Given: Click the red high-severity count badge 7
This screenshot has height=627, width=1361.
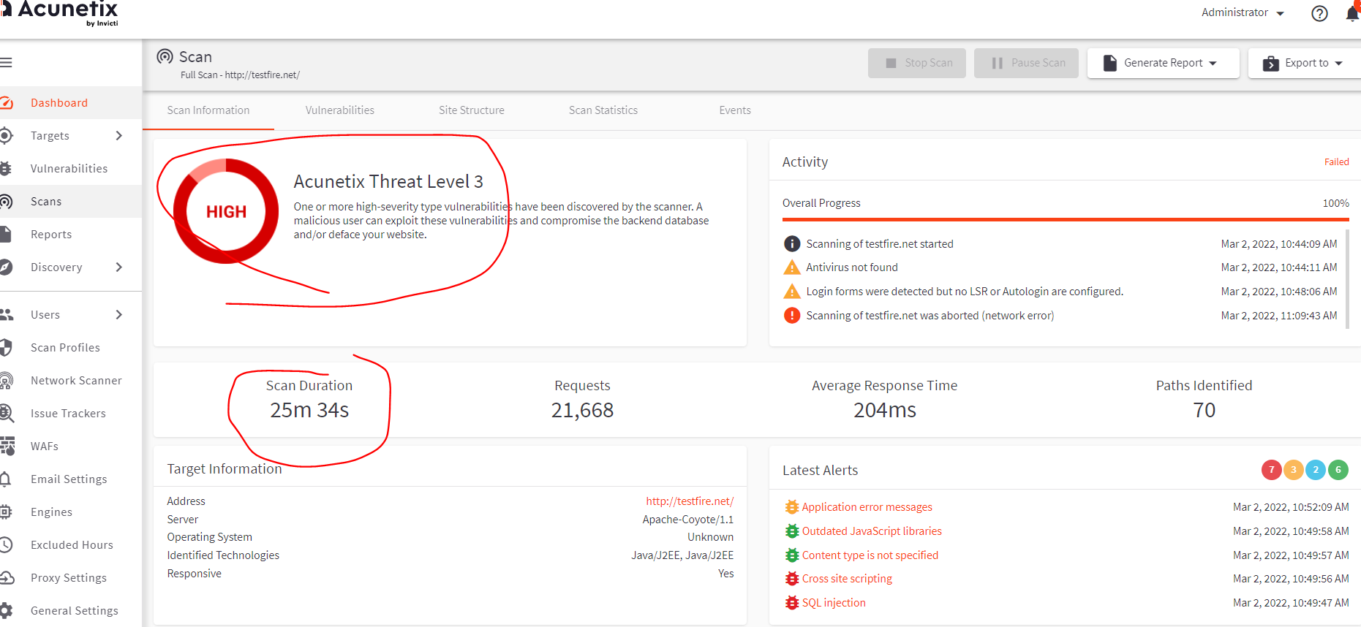Looking at the screenshot, I should pos(1272,470).
